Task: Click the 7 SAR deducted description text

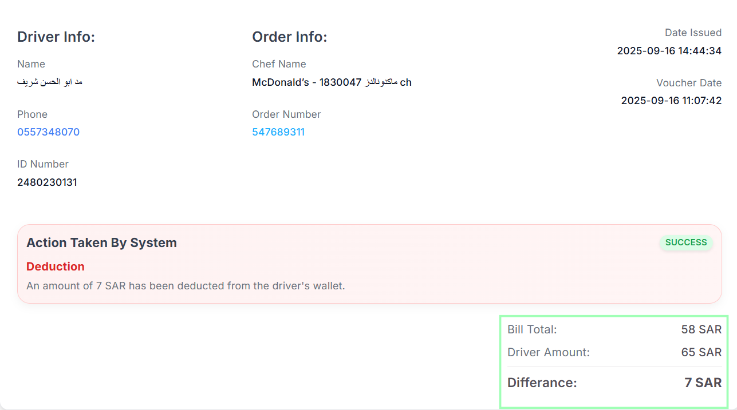Action: [x=186, y=285]
